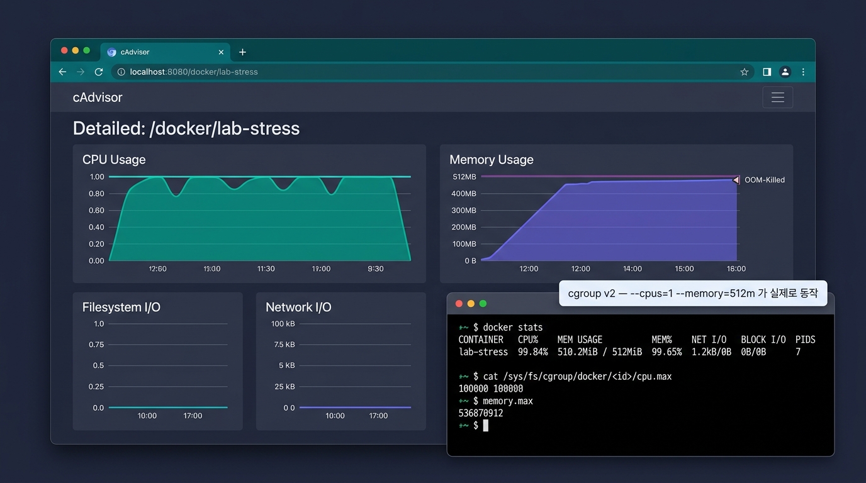Screen dimensions: 866x483
Task: Expand the cAdvisor hamburger navigation menu
Action: tap(778, 97)
